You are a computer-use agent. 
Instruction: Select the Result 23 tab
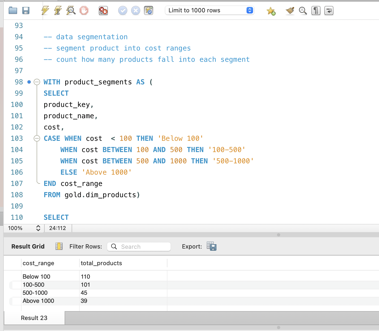tap(34, 318)
